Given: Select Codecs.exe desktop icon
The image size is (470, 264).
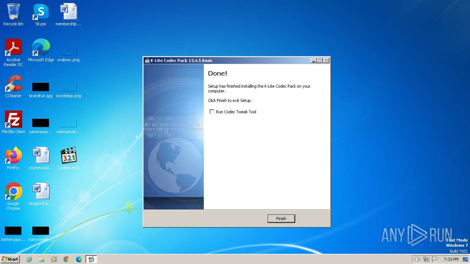Looking at the screenshot, I should [68, 158].
